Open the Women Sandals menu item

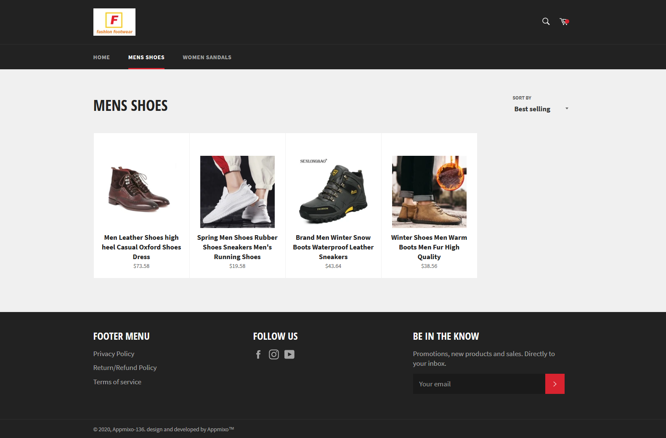[x=207, y=57]
